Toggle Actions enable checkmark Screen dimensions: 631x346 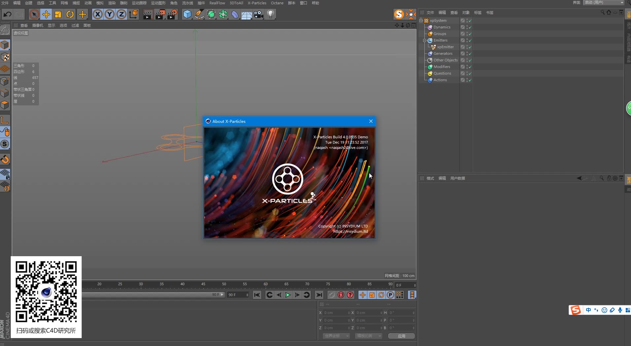(x=470, y=80)
